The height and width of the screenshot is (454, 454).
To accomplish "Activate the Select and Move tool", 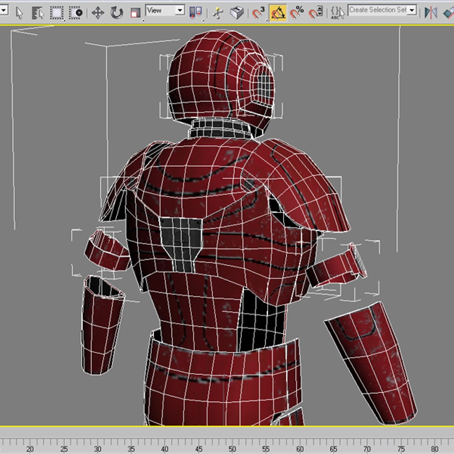I will [98, 13].
